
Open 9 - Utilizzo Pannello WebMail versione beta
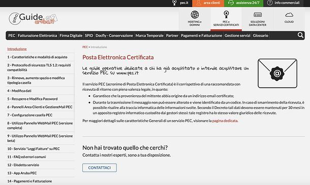click(40, 138)
